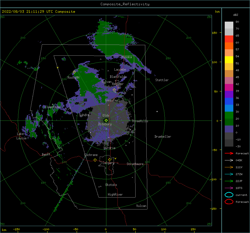Select the orange 111V arrow icon
Screen dimensions: 250x233
pyautogui.click(x=229, y=167)
